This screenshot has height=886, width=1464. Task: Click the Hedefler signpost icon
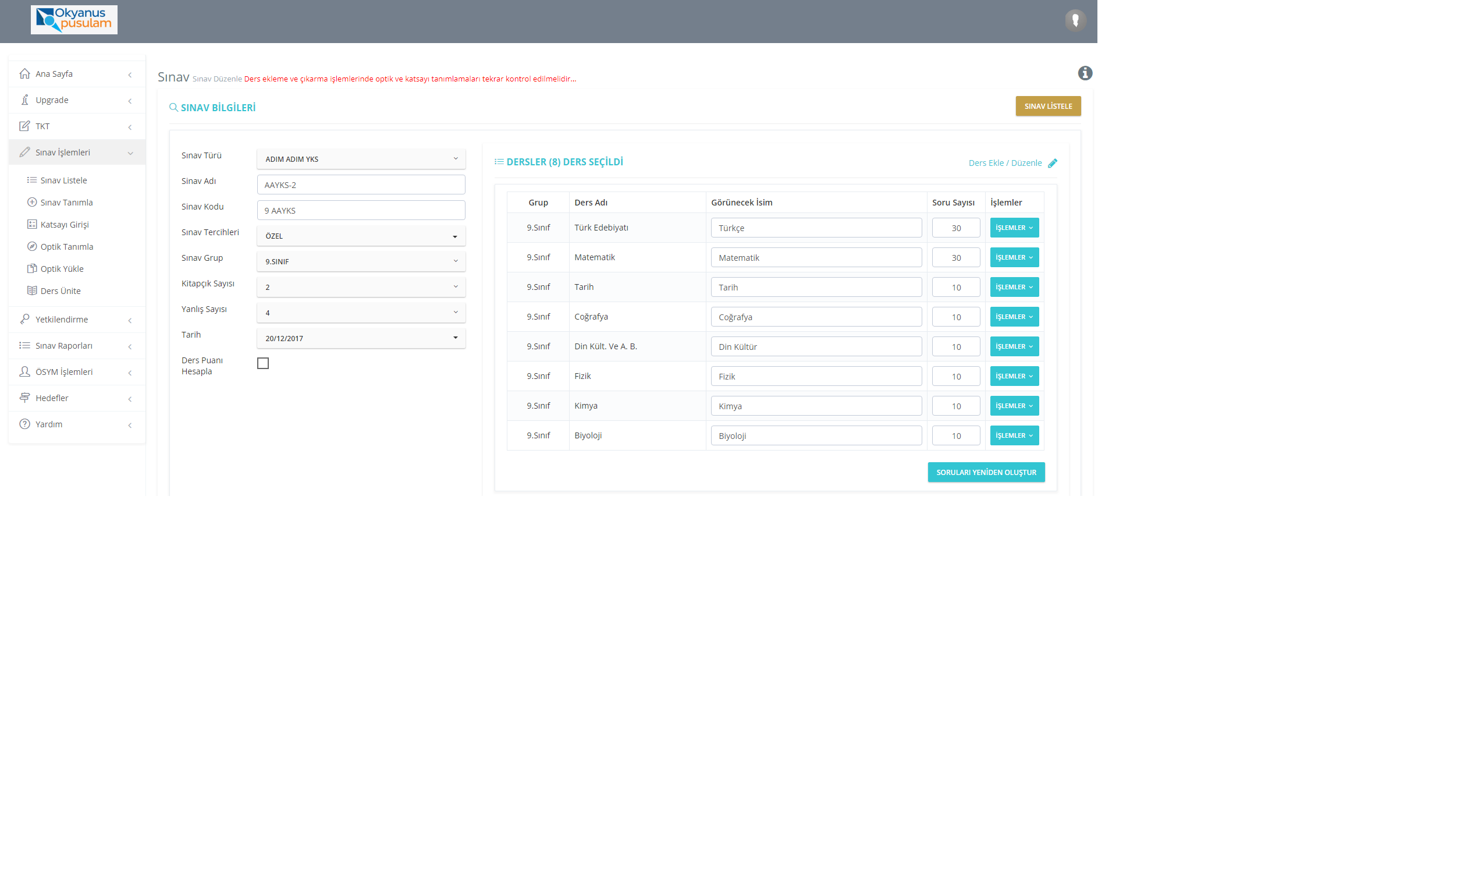tap(24, 398)
